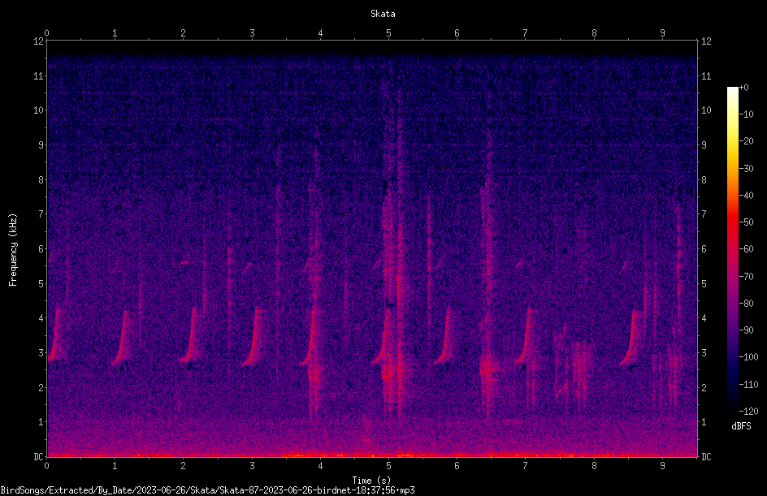Click '6' on the left frequency axis
This screenshot has height=496, width=767.
tap(41, 249)
